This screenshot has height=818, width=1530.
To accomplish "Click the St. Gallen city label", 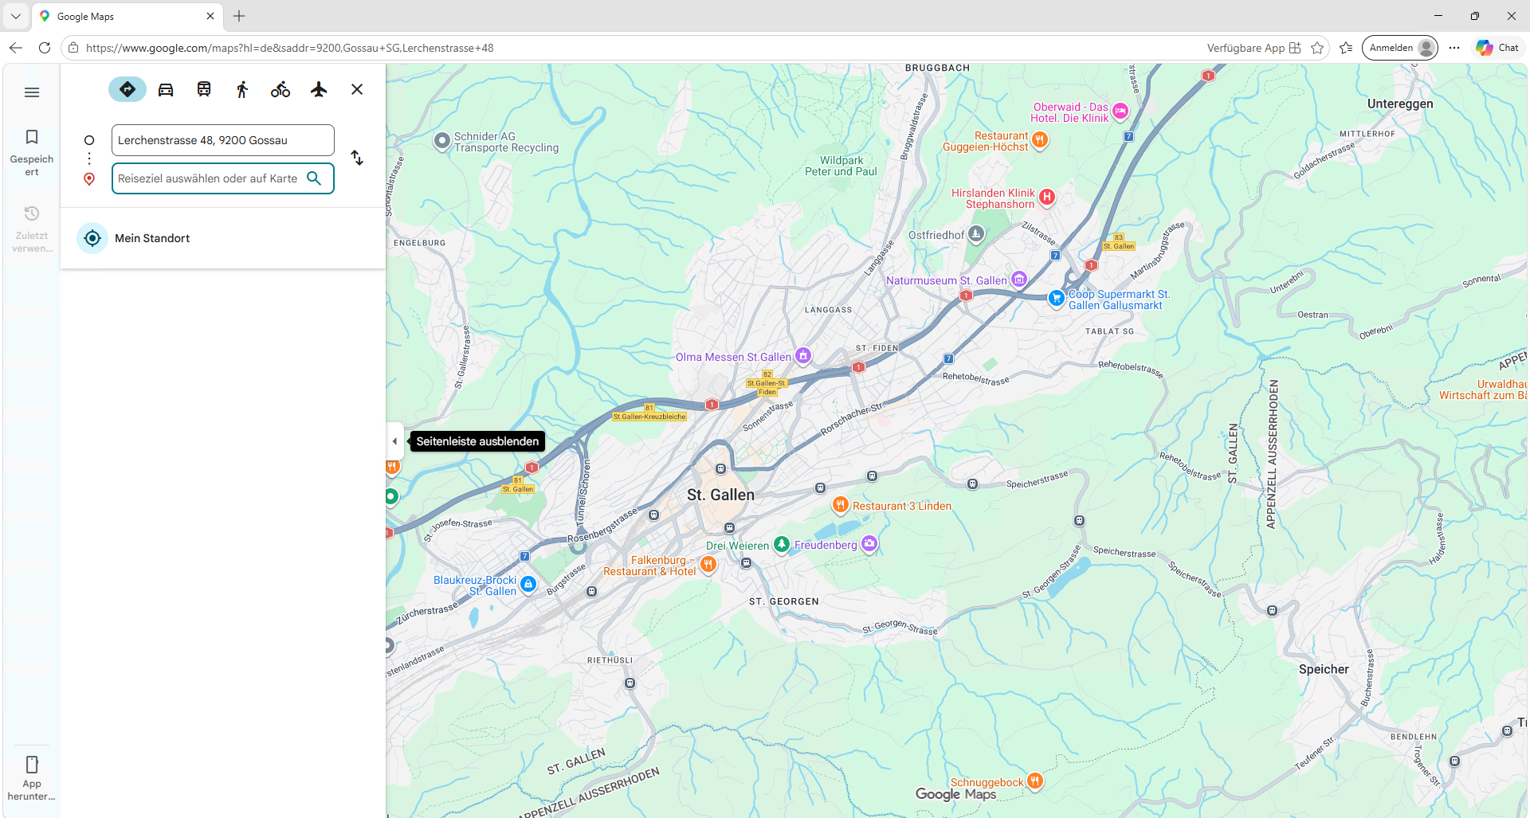I will pos(720,495).
